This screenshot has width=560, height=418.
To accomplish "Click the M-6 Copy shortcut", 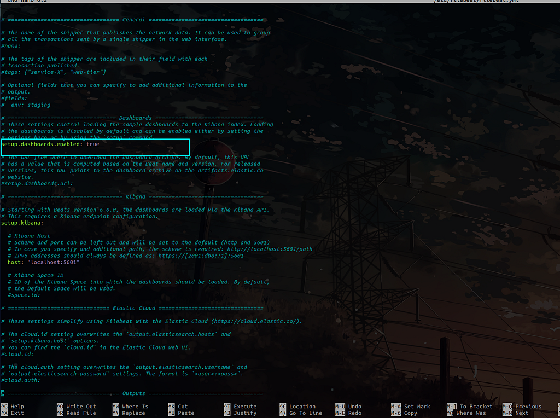I will (404, 413).
